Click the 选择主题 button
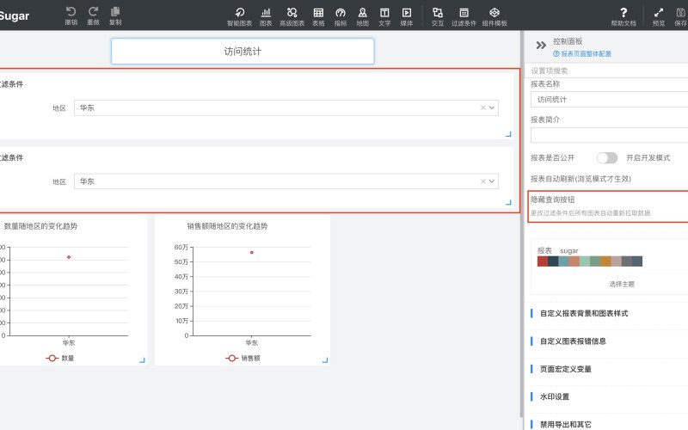 click(x=622, y=284)
